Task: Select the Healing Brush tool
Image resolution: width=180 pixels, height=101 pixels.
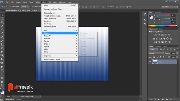Action: pyautogui.click(x=2, y=37)
